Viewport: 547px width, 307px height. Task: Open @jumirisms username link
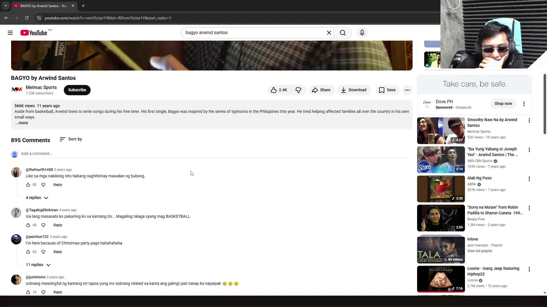click(35, 277)
